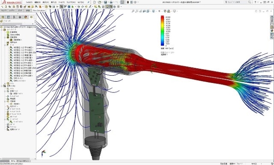Screen dimensions: 274x165
Task: Select the 境界条件 item in the input data tree
Action: click(x=14, y=42)
